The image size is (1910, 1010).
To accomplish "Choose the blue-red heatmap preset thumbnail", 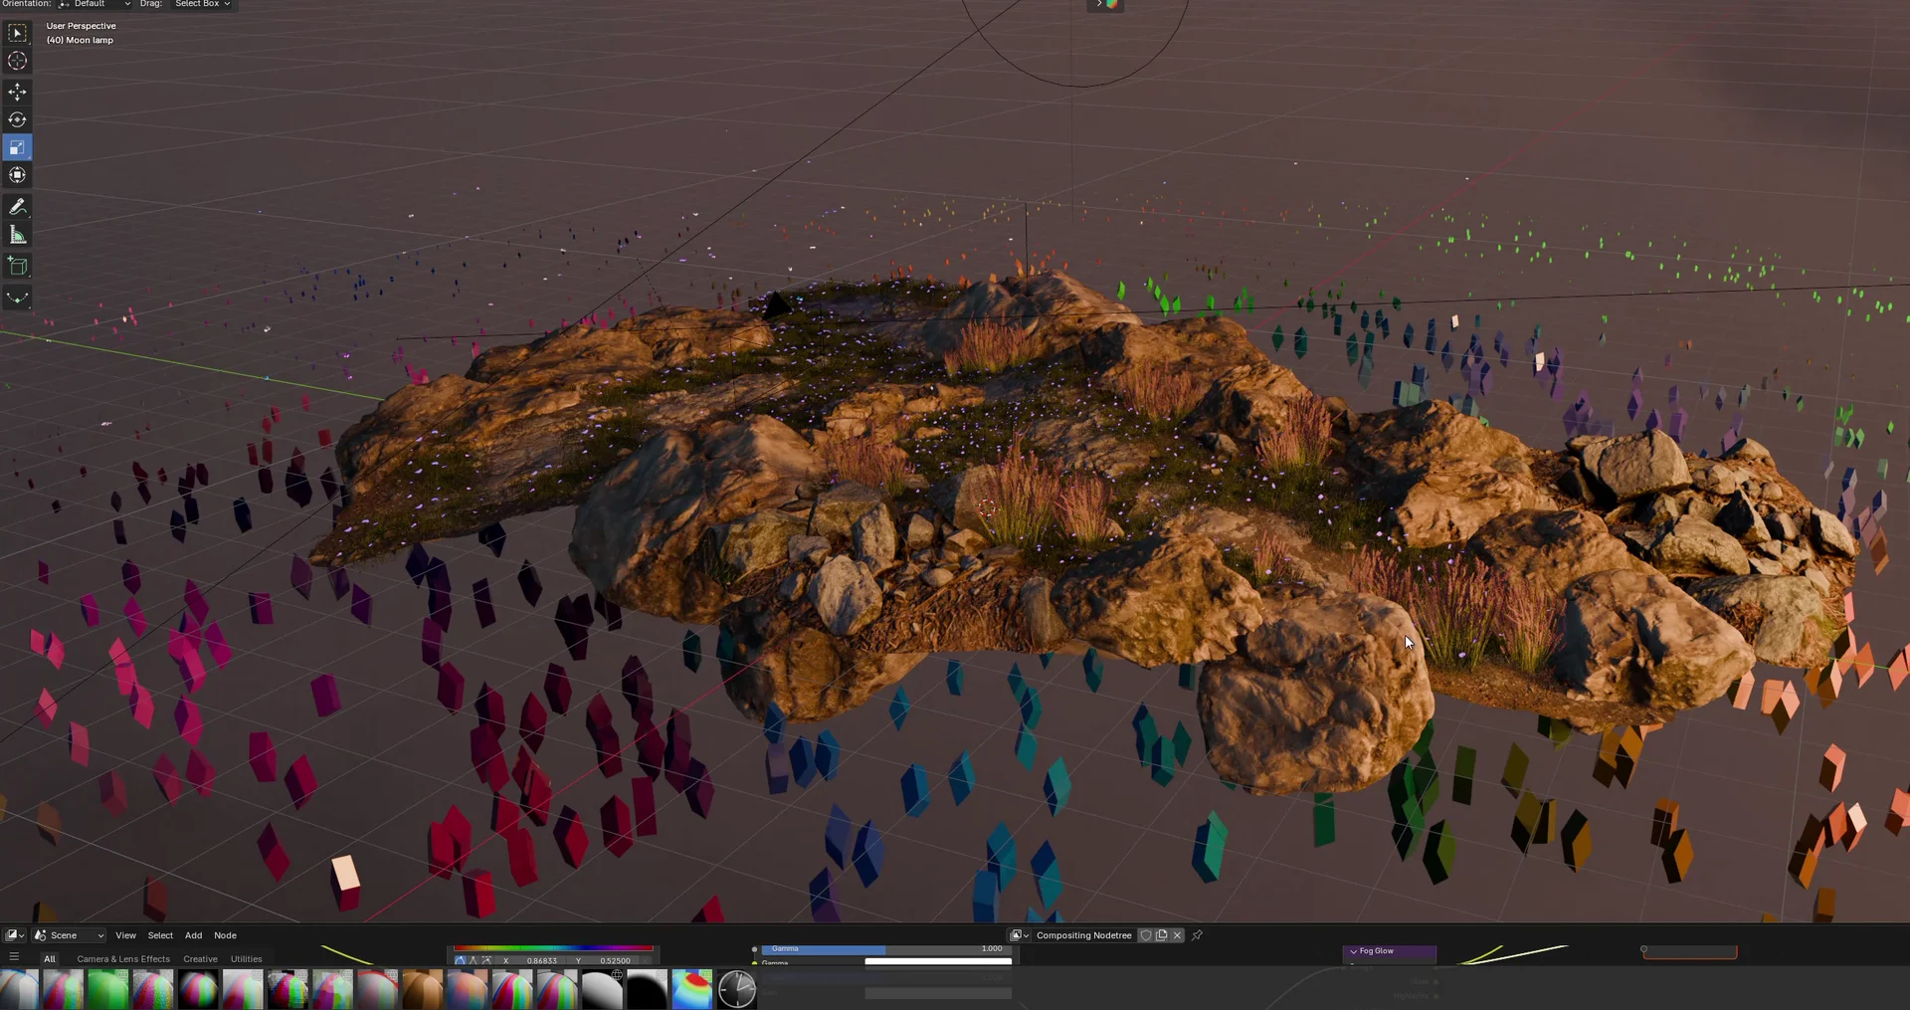I will 692,990.
